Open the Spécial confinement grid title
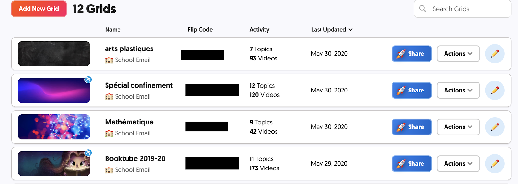The image size is (518, 184). 139,85
